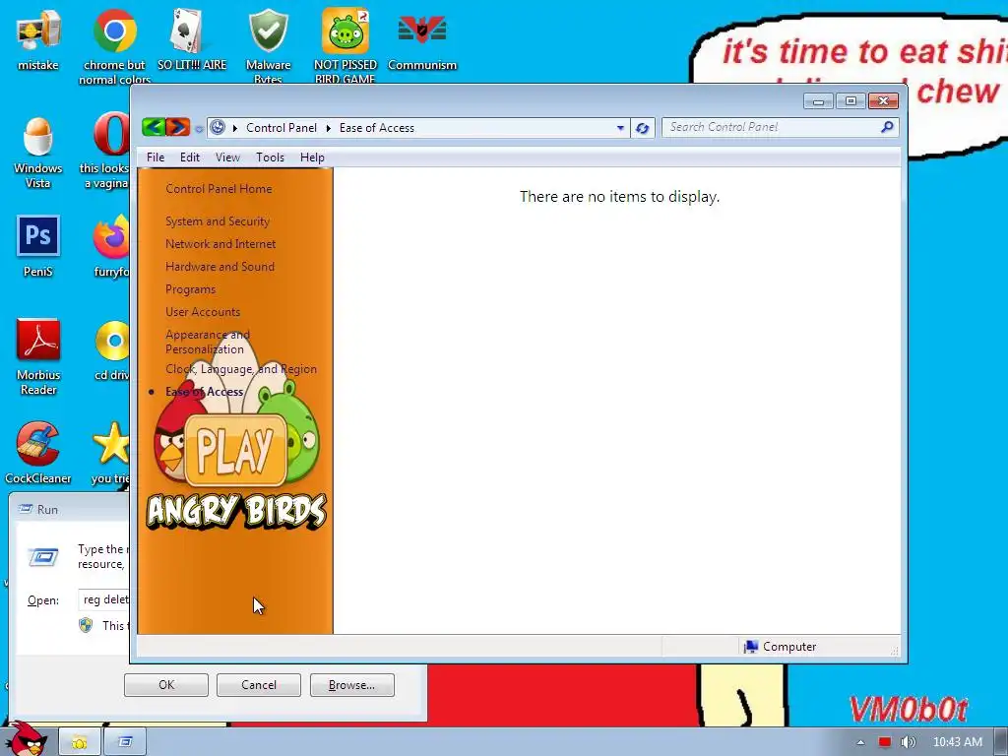This screenshot has height=756, width=1008.
Task: Open User Accounts category link
Action: 203,312
